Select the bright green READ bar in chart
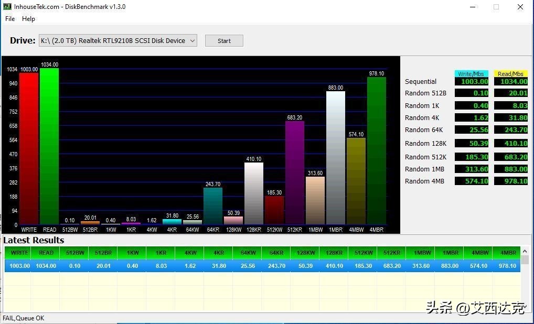This screenshot has height=324, width=534. [x=49, y=147]
